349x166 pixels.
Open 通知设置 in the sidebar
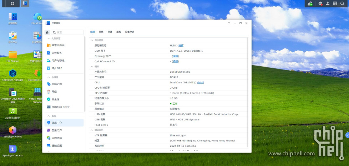pyautogui.click(x=64, y=146)
